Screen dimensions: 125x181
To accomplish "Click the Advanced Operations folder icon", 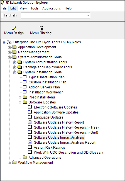I will coord(25,158).
